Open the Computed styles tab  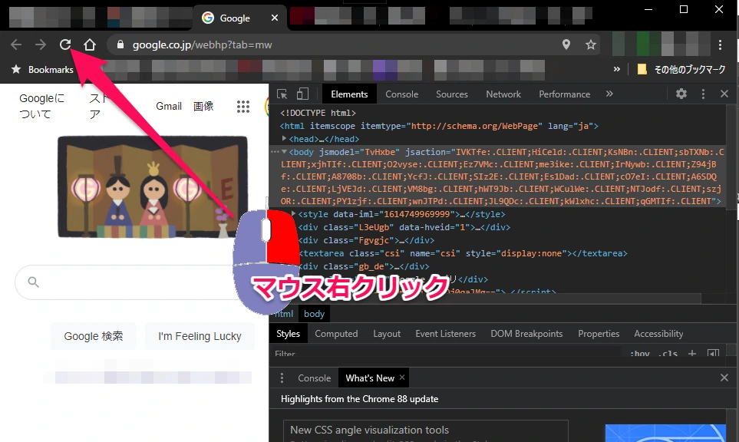coord(336,333)
